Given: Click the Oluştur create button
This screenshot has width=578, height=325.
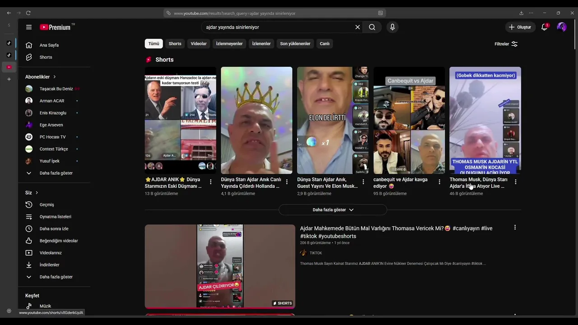Looking at the screenshot, I should click(x=520, y=27).
